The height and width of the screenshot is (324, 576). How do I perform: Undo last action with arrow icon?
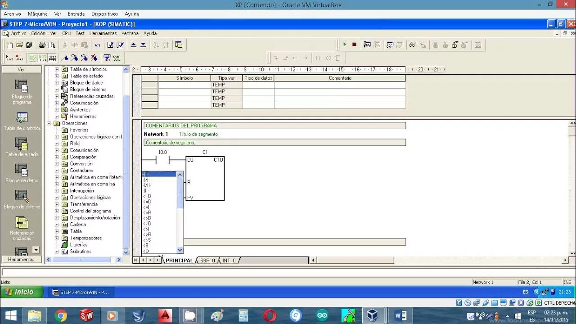[98, 45]
